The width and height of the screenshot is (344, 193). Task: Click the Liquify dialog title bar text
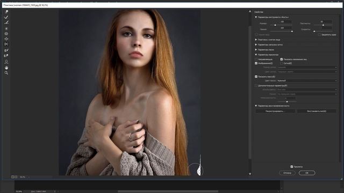[26, 5]
